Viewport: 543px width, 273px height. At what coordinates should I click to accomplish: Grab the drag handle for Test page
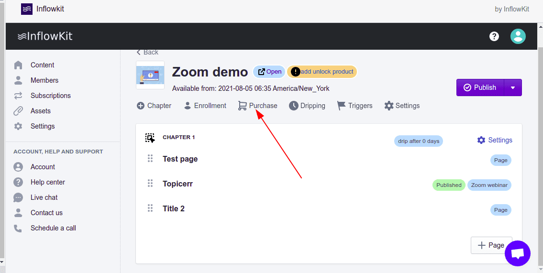150,159
